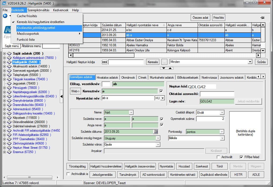The height and width of the screenshot is (187, 273).
Task: Click the Hallgató Neptun kódja search input
Action: pos(126,62)
